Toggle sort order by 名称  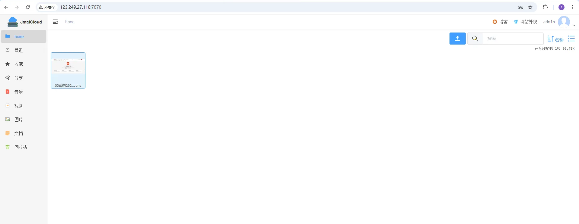[555, 39]
